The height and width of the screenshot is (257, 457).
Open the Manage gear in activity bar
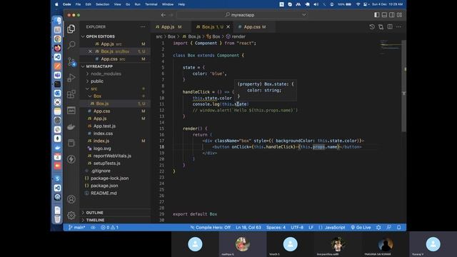point(71,216)
